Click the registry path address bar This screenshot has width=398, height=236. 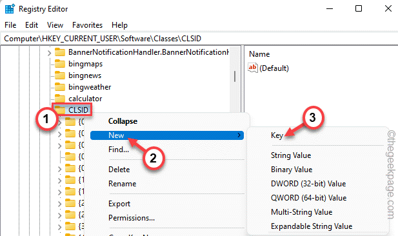[199, 39]
